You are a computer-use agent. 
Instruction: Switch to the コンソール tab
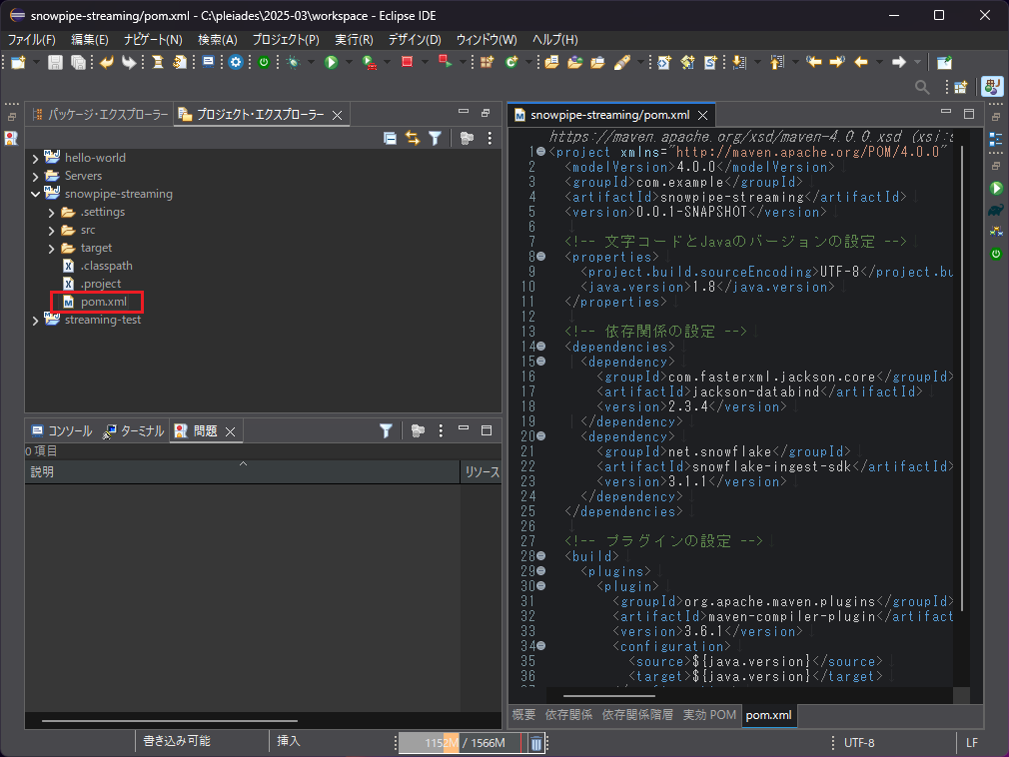point(62,430)
